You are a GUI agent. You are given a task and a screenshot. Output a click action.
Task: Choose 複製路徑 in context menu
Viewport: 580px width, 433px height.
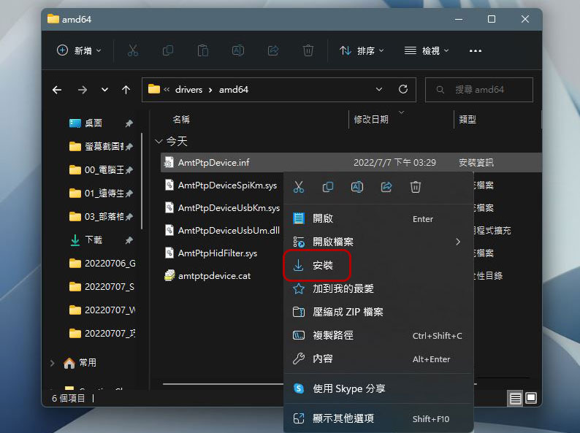click(x=379, y=335)
